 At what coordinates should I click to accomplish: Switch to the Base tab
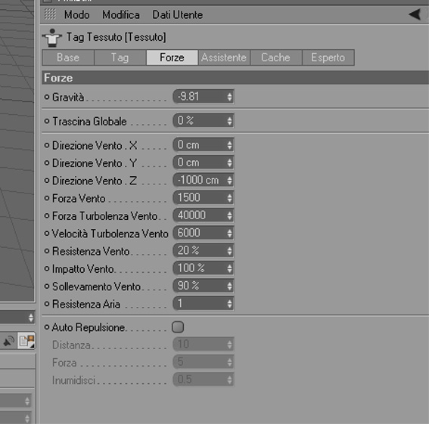tap(68, 57)
